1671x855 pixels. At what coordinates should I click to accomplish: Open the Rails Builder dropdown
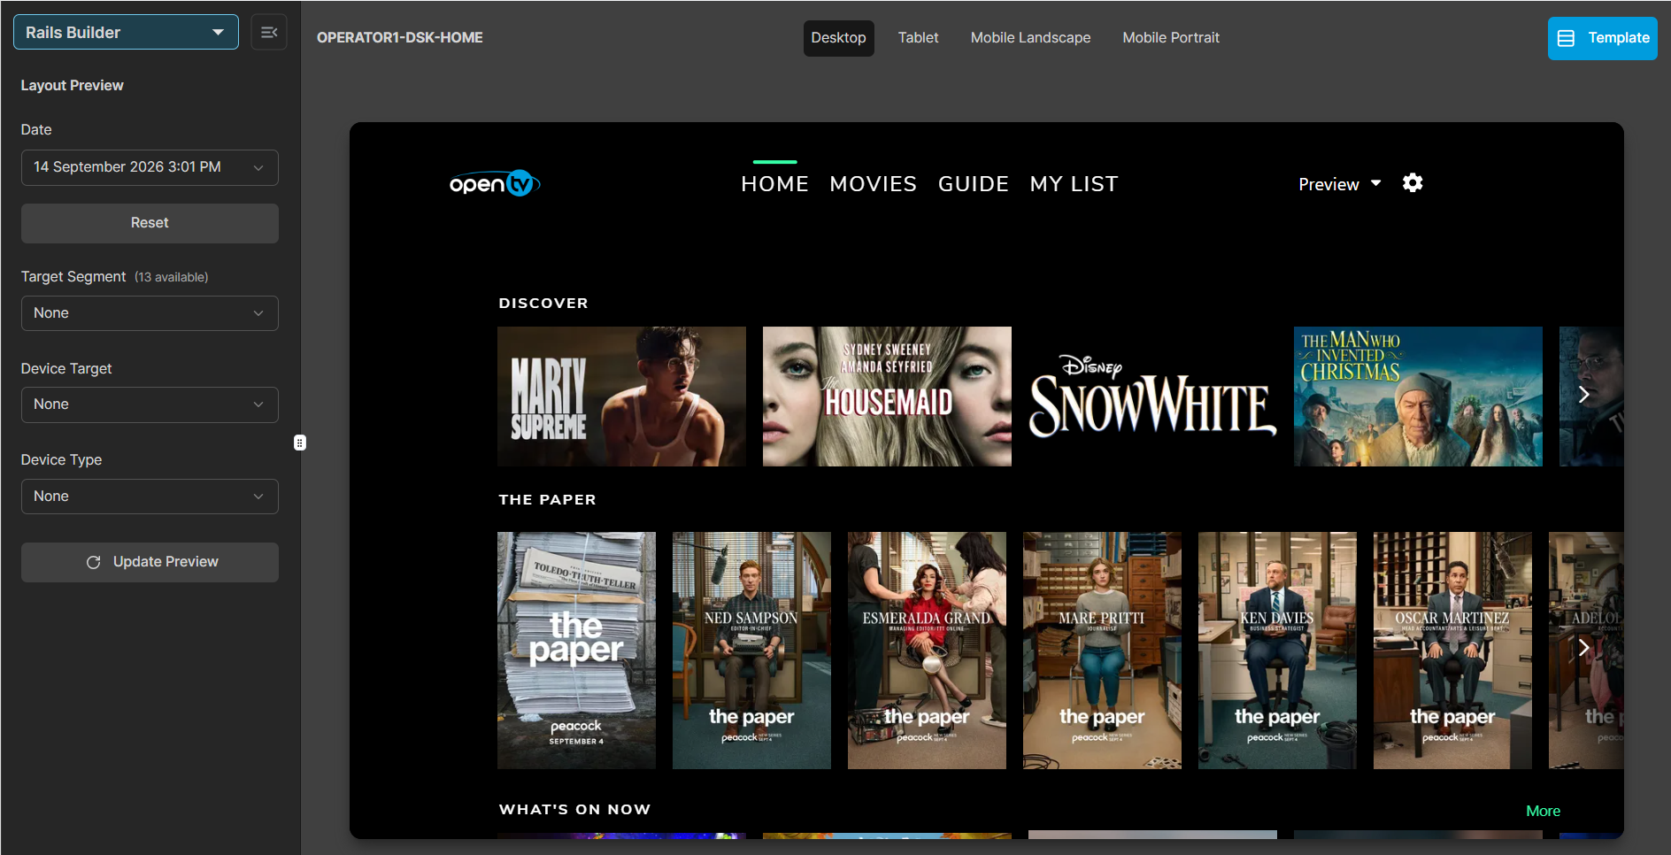[126, 33]
